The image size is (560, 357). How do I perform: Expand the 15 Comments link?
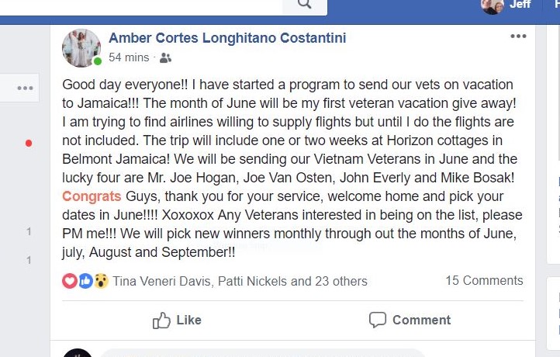tap(484, 280)
